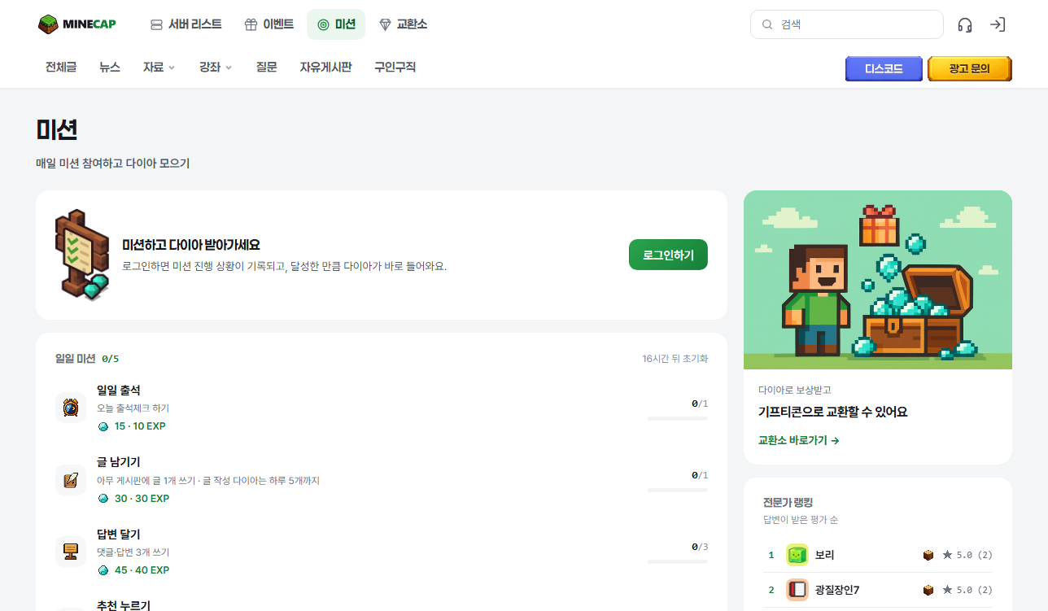This screenshot has height=611, width=1048.
Task: Click the 광고 문의 button
Action: (969, 69)
